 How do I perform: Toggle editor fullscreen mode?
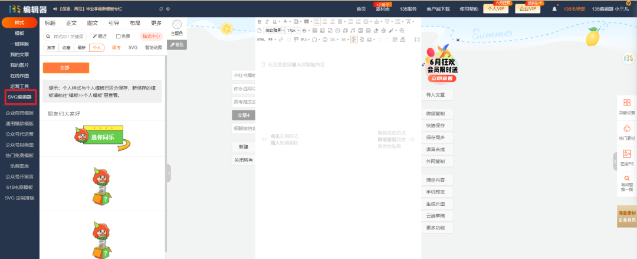[x=417, y=40]
